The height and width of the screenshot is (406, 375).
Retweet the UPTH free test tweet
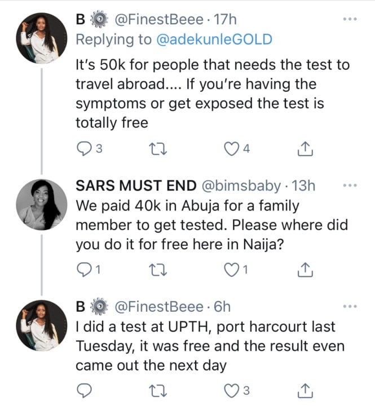[153, 390]
